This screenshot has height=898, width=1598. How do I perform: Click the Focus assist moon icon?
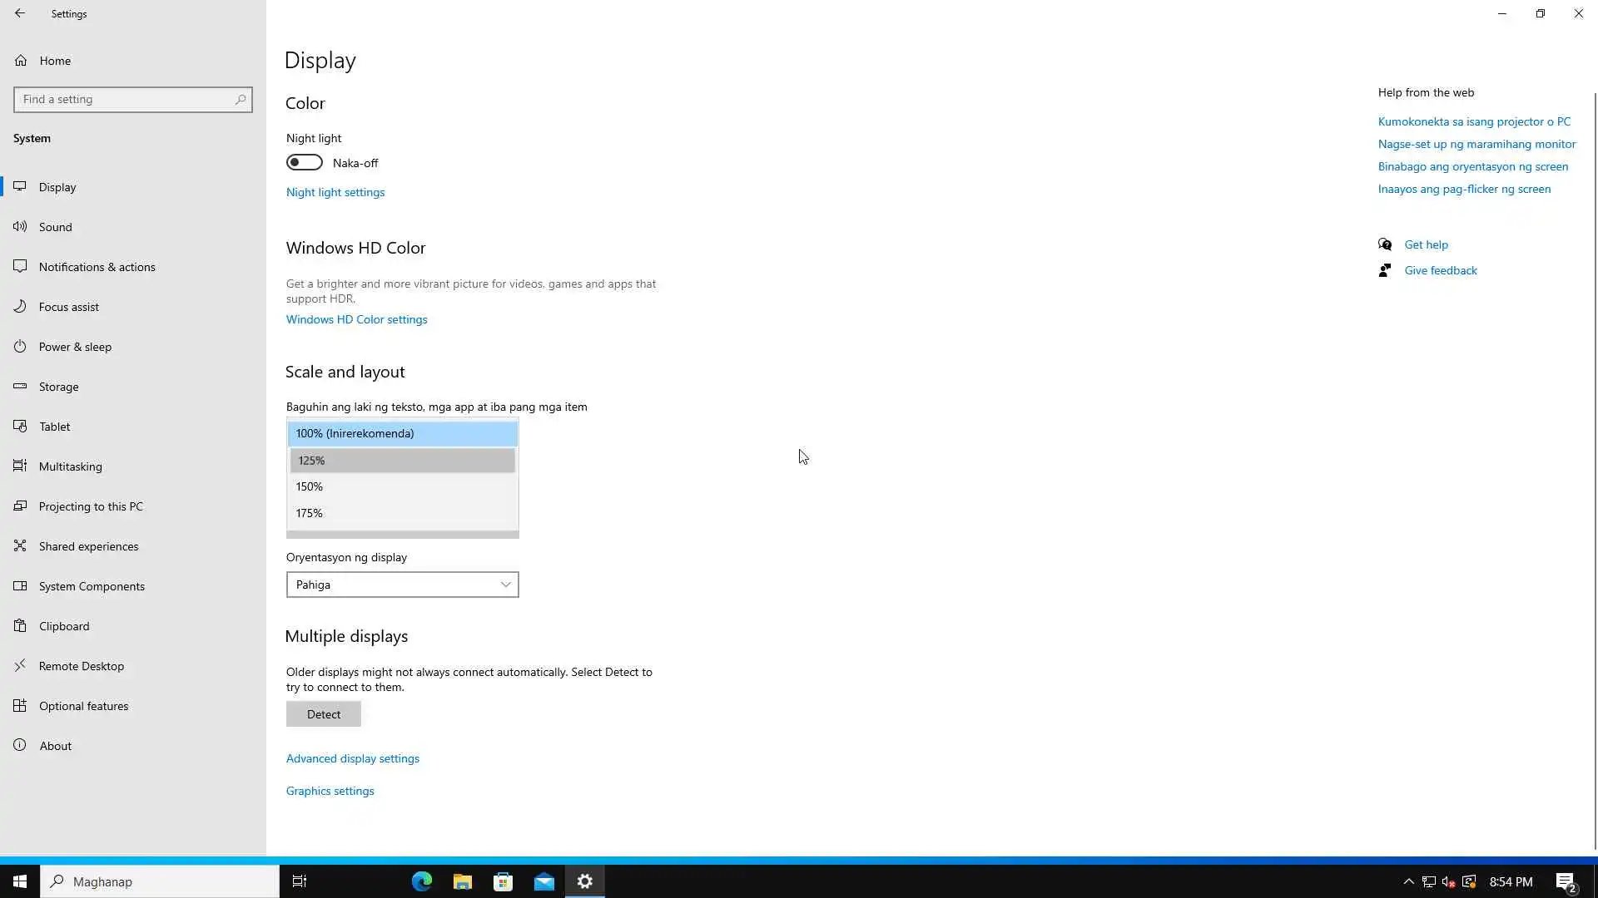[x=20, y=306]
